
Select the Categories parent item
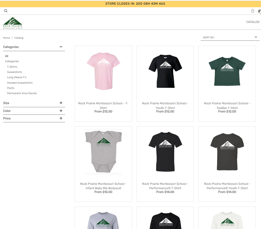tap(12, 61)
